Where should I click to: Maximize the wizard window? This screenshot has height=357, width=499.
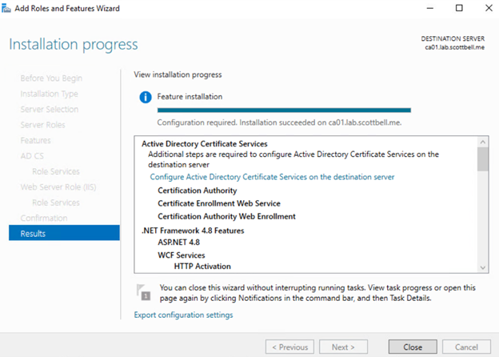click(459, 8)
